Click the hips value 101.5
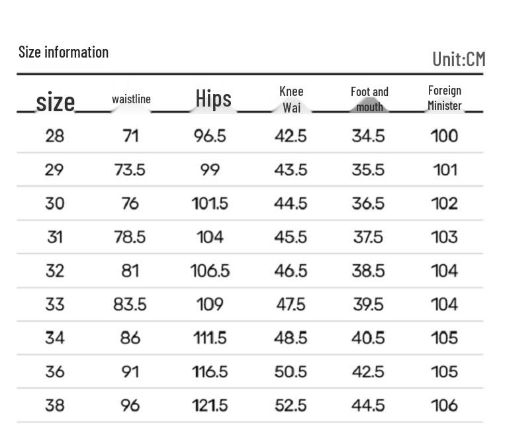Screen dimensions: 505x433 [210, 203]
